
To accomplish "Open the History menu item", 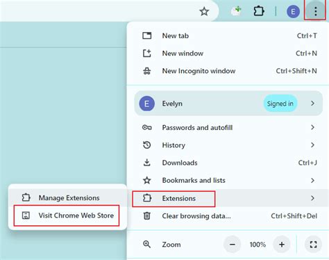I will point(228,145).
